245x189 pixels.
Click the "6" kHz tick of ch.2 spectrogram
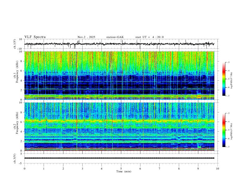pos(22,122)
